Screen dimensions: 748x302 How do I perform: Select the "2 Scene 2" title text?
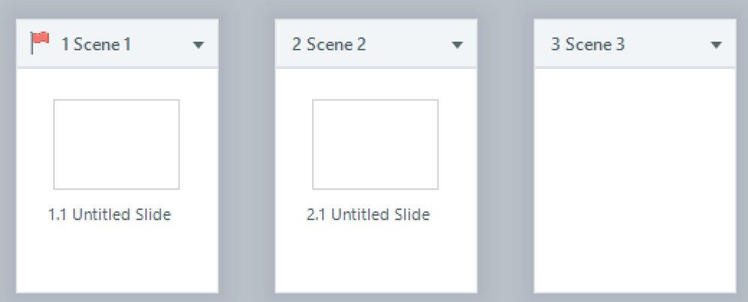coord(329,45)
